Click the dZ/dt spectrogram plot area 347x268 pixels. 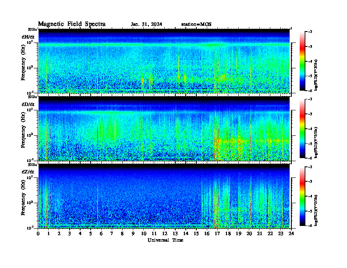pos(164,196)
